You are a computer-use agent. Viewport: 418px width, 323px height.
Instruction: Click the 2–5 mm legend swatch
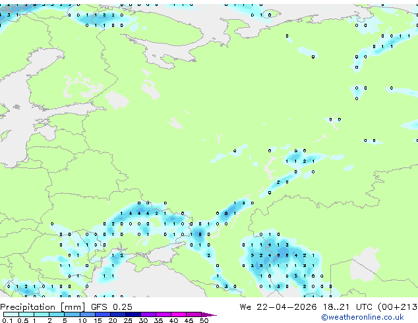[57, 314]
